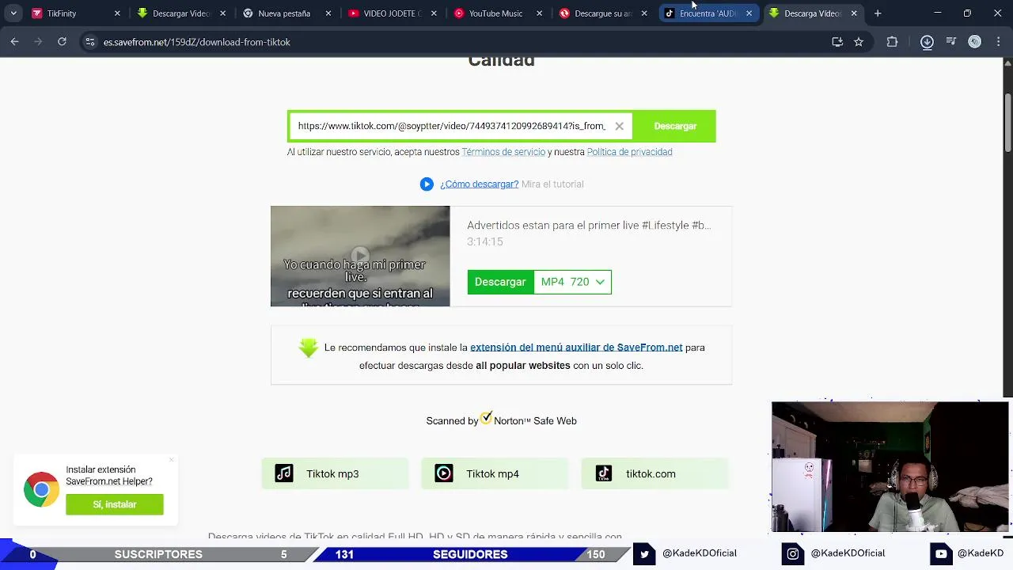
Task: Open the VIDEO JODETE browser tab
Action: tap(390, 13)
